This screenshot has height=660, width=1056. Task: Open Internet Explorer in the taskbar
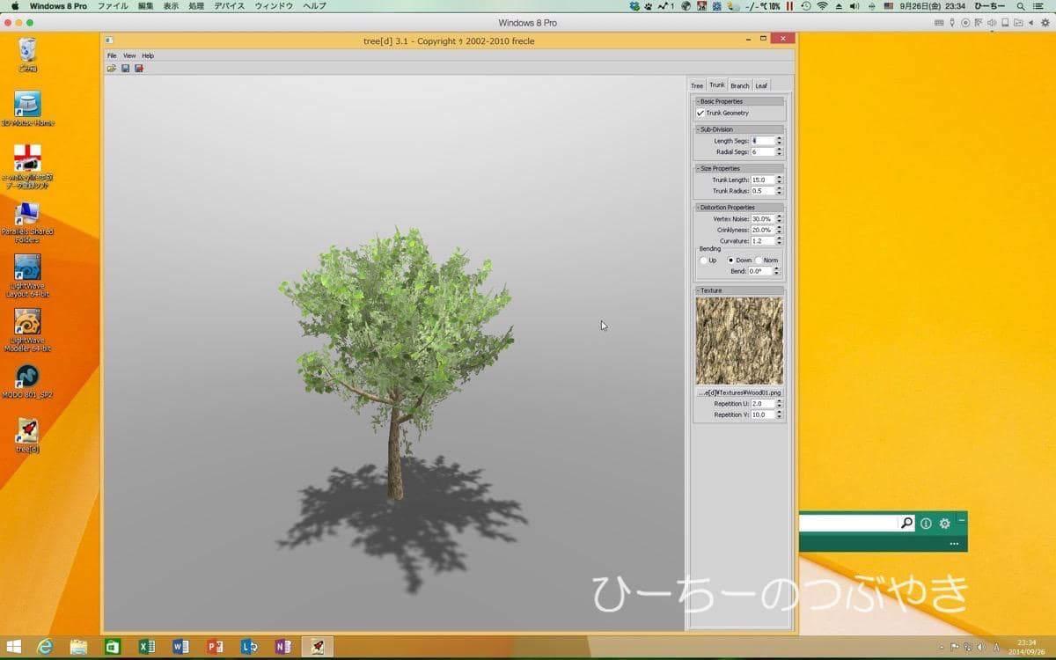pyautogui.click(x=44, y=647)
